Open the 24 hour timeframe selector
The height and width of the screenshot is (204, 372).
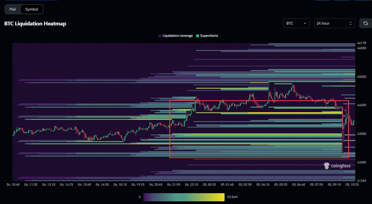(334, 23)
